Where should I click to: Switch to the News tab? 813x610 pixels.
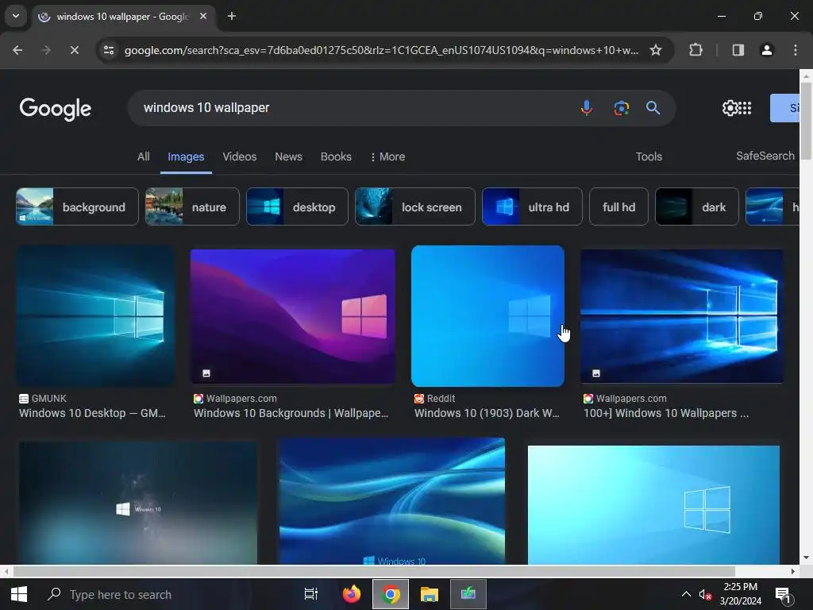[x=288, y=156]
